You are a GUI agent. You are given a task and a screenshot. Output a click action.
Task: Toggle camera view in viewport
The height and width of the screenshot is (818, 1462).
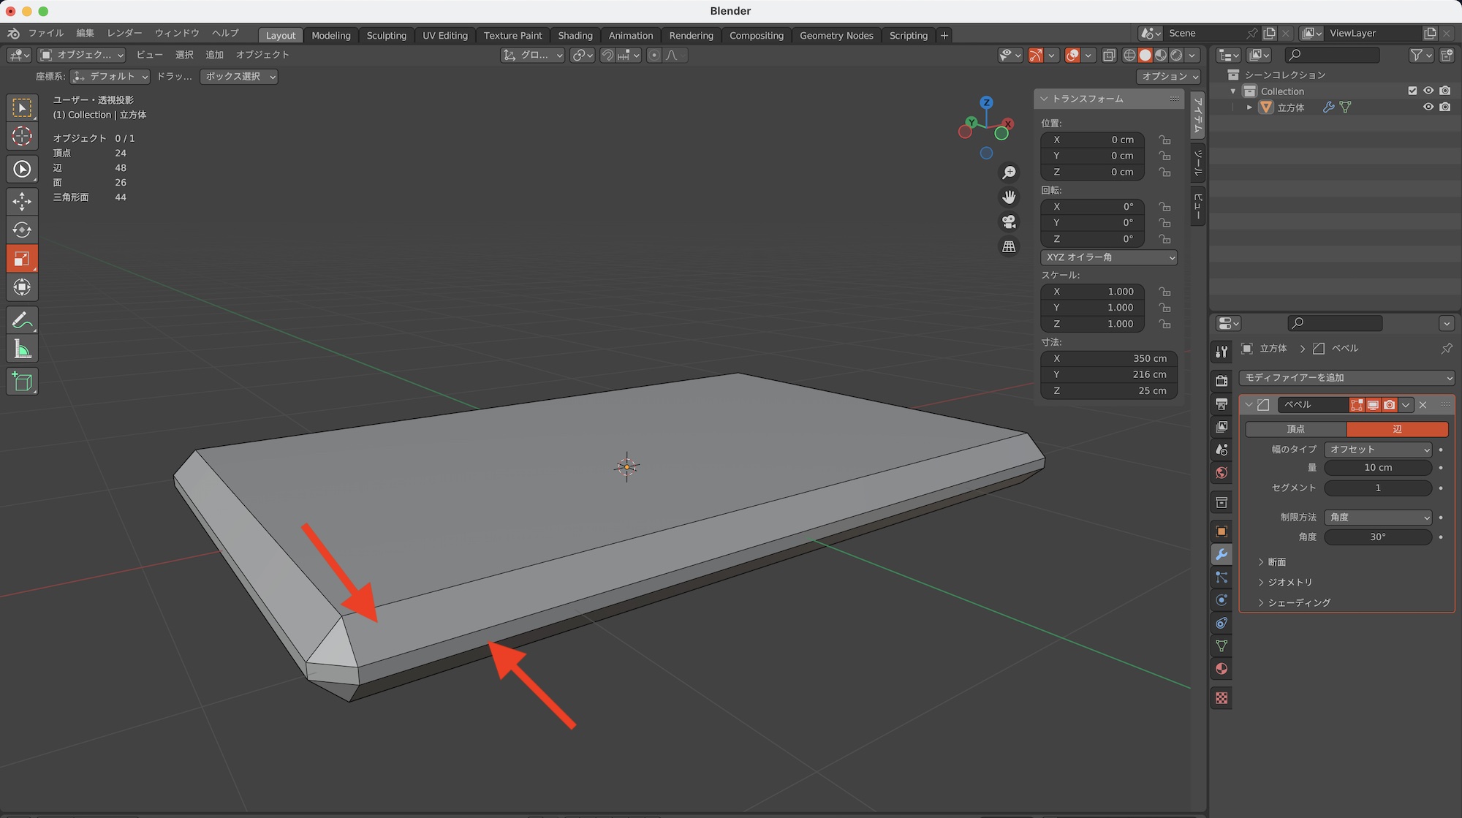tap(1009, 221)
